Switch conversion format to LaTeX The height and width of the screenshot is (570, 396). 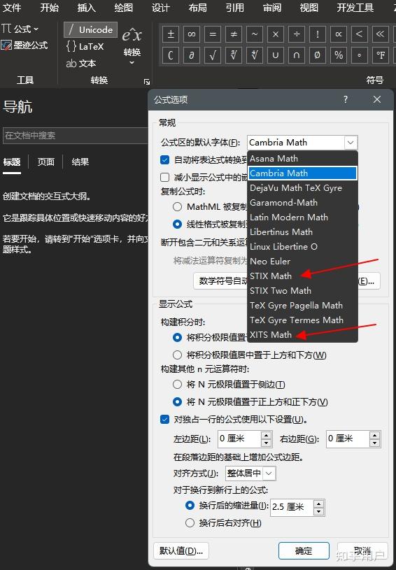[85, 47]
